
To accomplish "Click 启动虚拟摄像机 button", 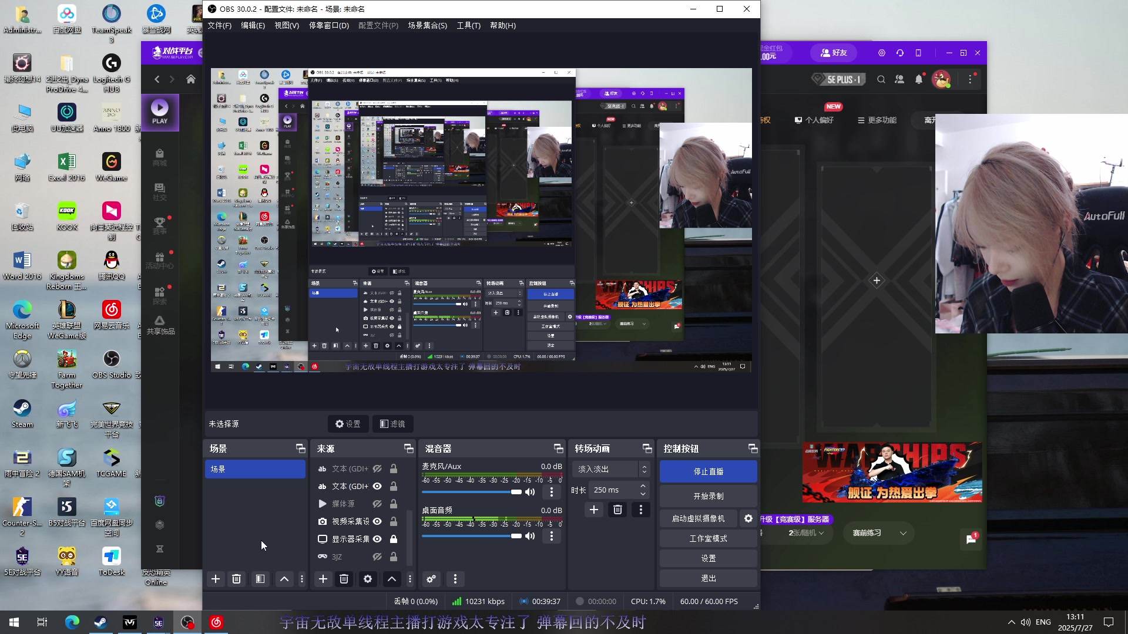I will click(698, 518).
